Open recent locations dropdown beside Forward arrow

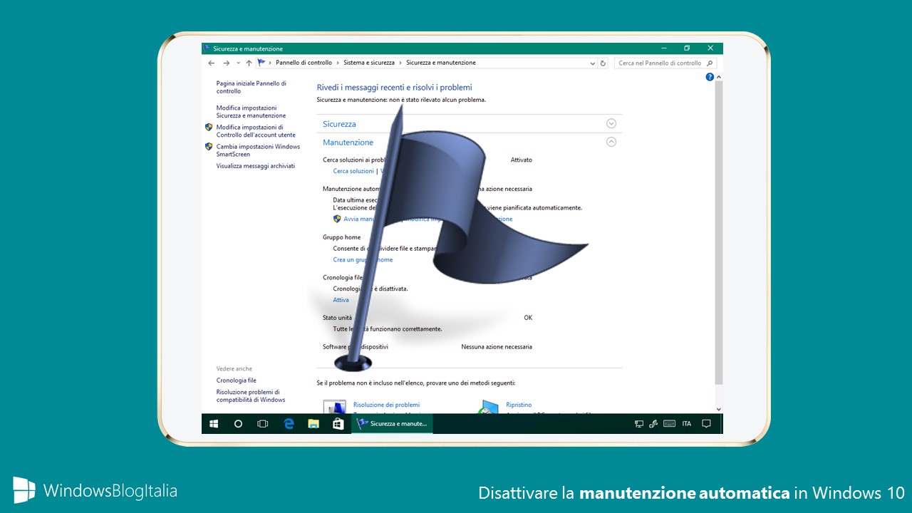(237, 63)
